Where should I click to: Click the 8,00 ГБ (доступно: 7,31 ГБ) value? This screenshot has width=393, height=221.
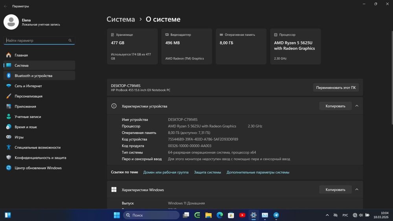pyautogui.click(x=189, y=133)
